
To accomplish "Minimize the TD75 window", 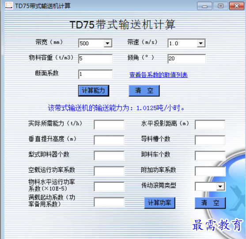I will point(204,6).
